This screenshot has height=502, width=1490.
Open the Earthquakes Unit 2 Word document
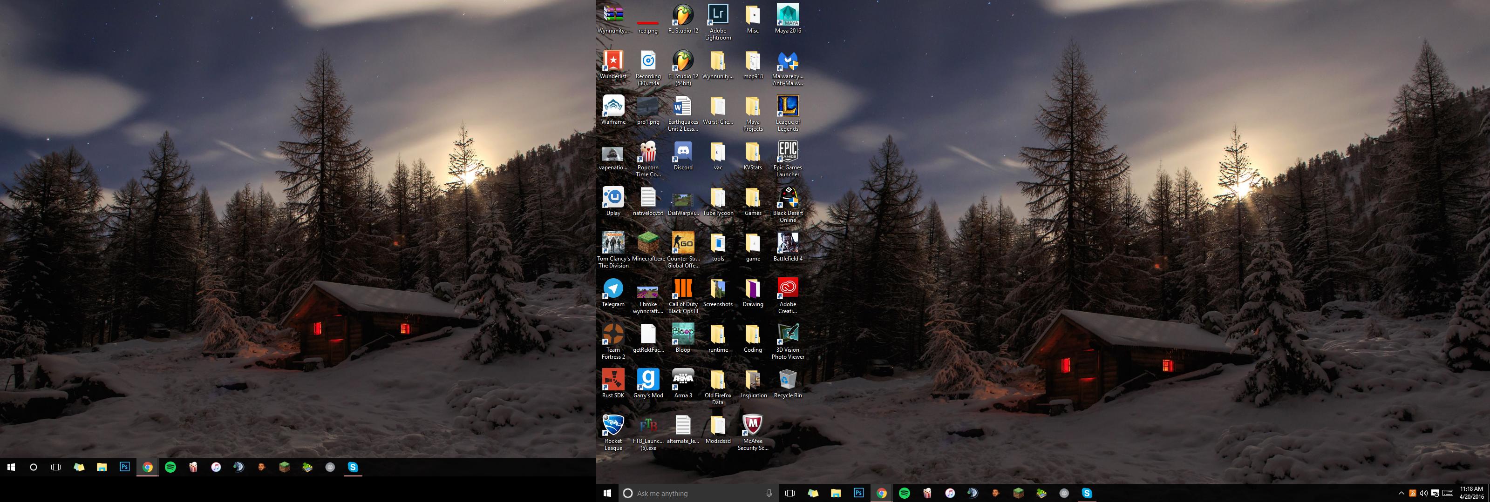(683, 113)
